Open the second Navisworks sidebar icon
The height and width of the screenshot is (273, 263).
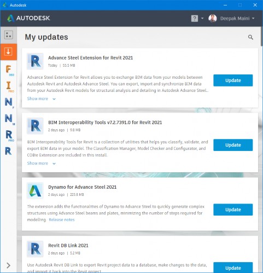(9, 119)
